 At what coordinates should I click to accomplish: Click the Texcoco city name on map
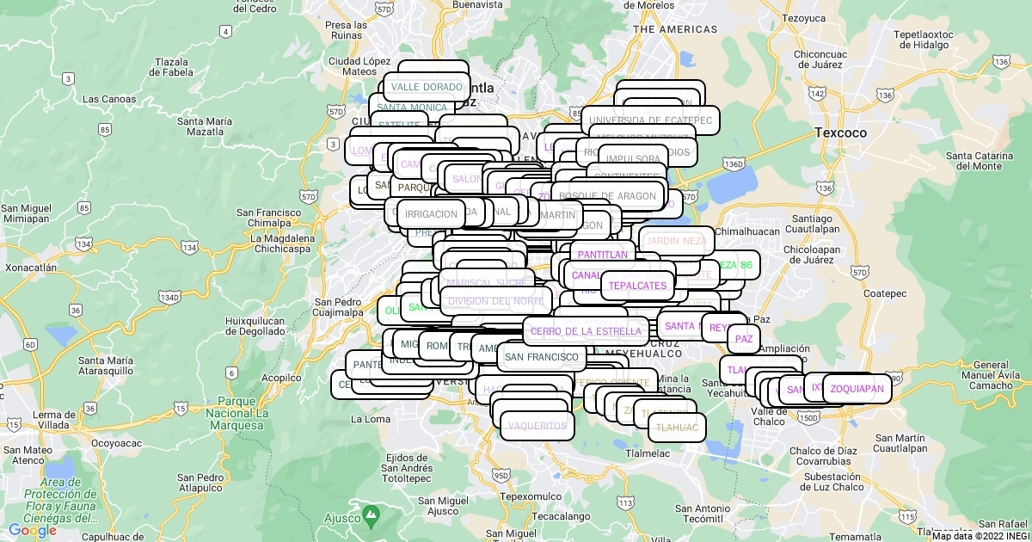(840, 133)
